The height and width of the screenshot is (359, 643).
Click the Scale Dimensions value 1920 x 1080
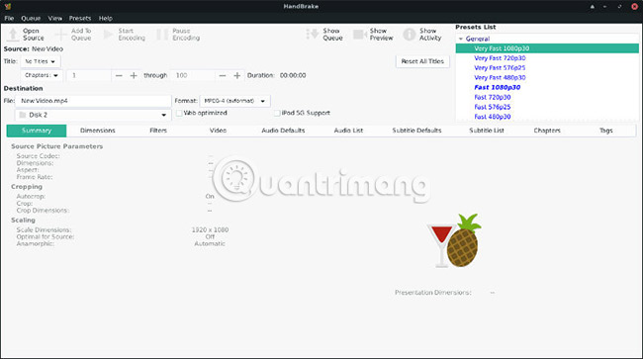click(210, 229)
